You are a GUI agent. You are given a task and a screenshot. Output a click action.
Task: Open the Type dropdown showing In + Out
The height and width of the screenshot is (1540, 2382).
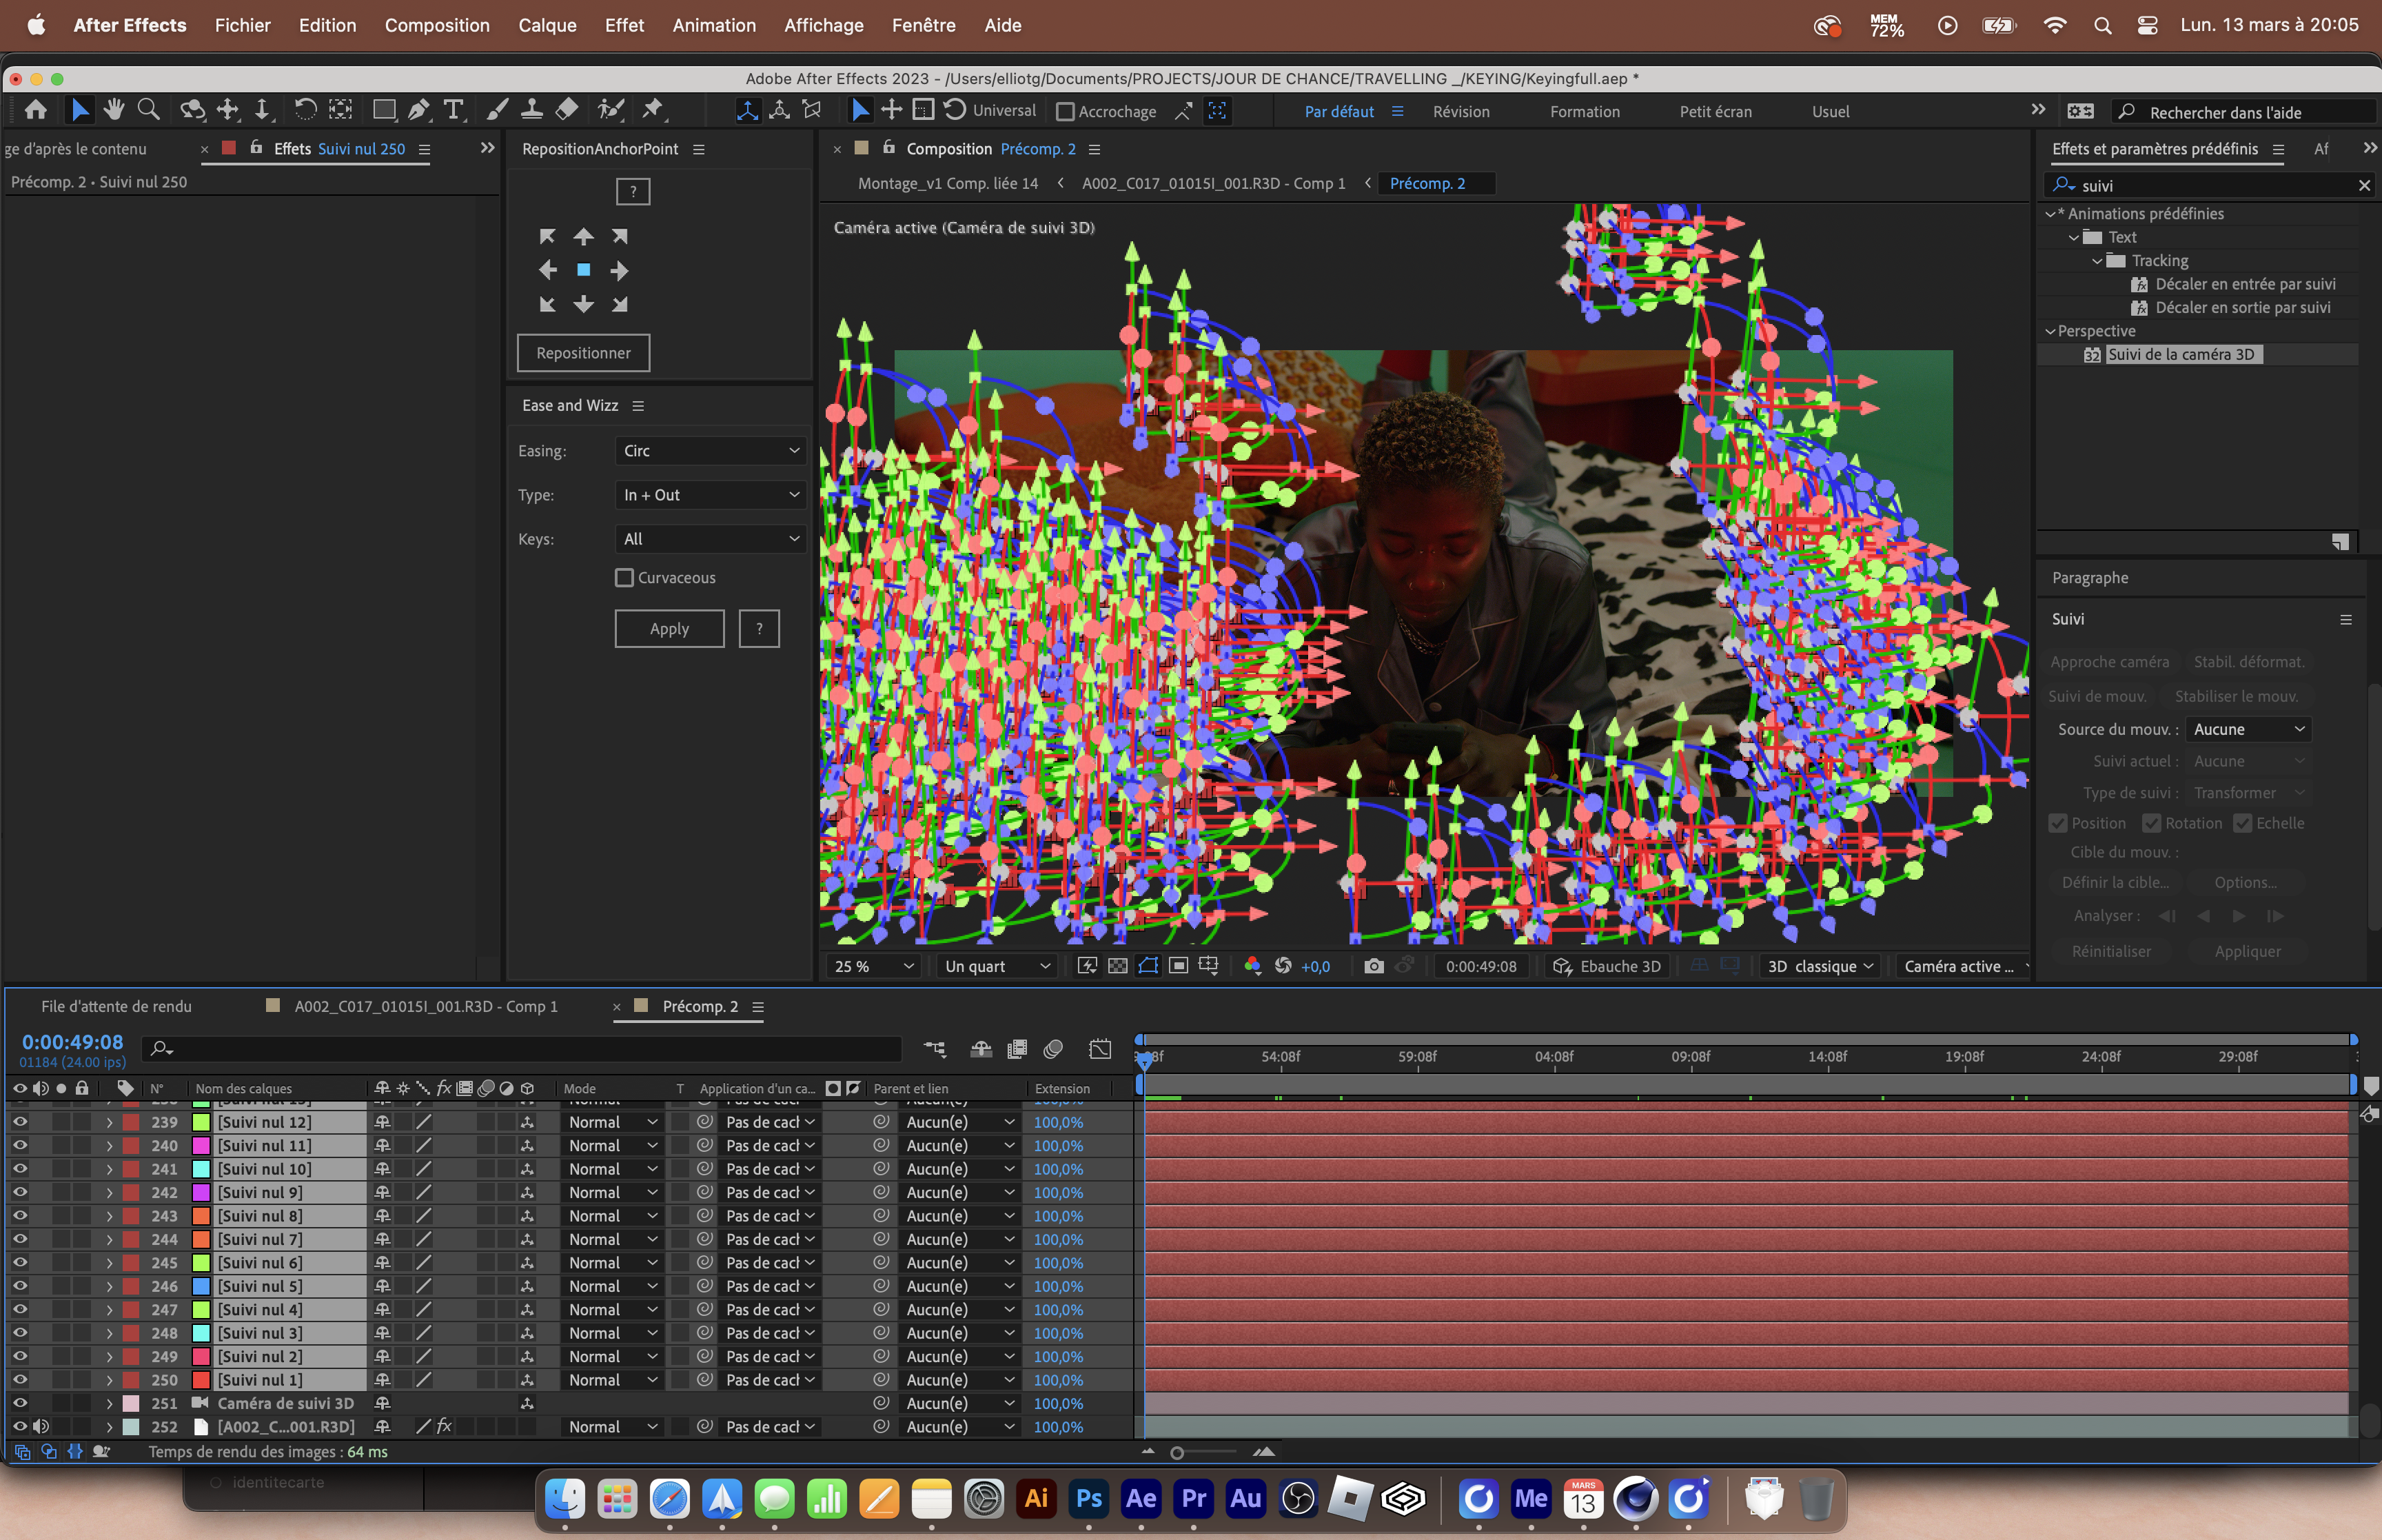(711, 495)
